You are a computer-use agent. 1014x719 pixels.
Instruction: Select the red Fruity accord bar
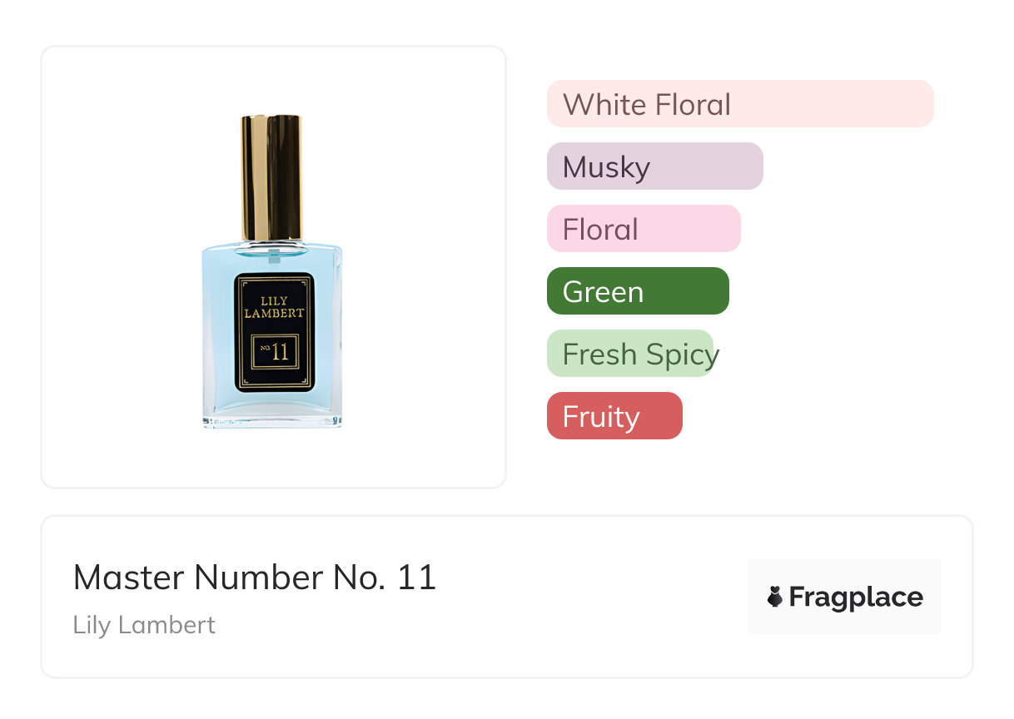[x=614, y=416]
